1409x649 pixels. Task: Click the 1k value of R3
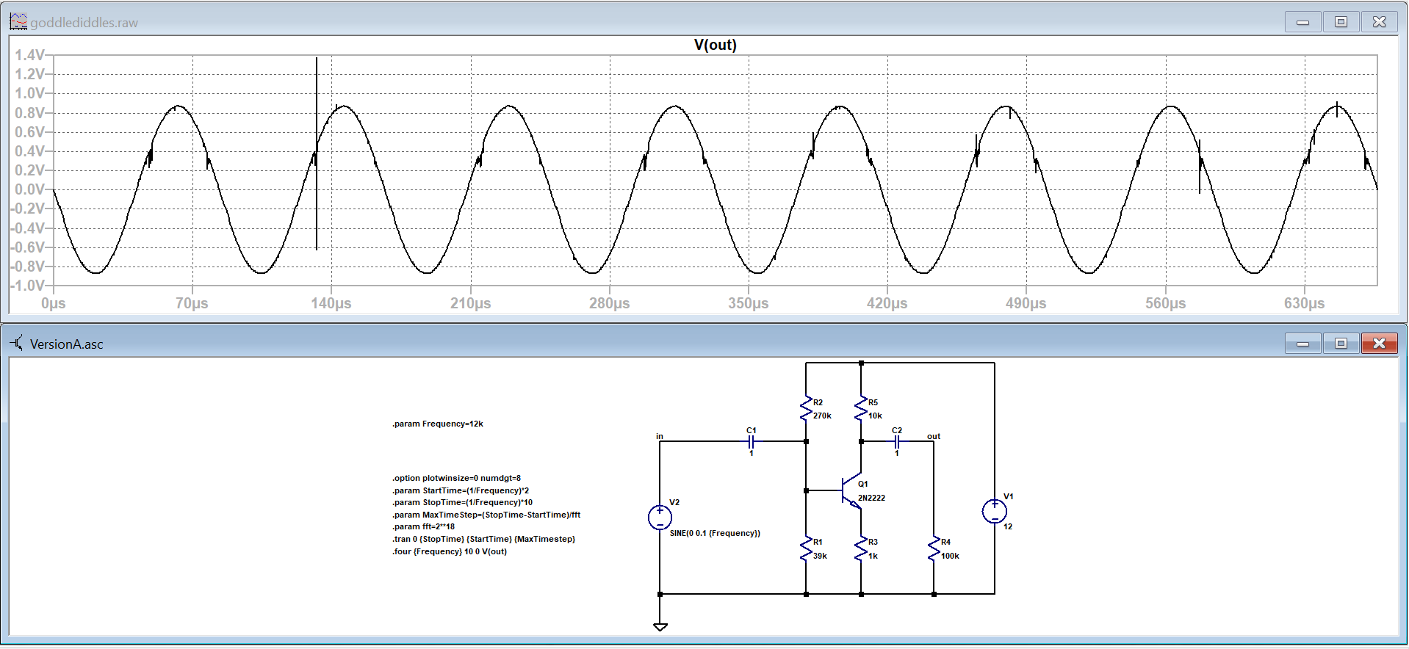tap(873, 556)
